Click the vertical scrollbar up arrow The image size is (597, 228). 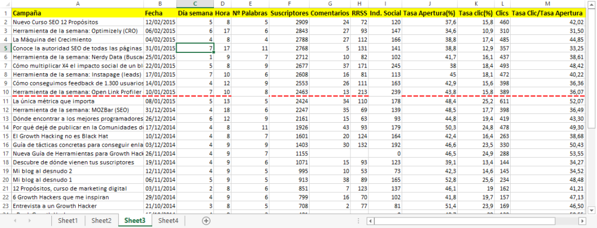click(x=592, y=4)
